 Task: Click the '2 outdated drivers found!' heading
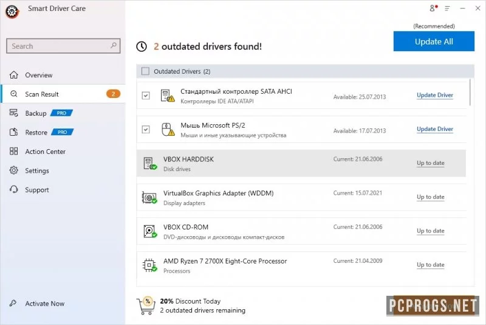[x=208, y=47]
